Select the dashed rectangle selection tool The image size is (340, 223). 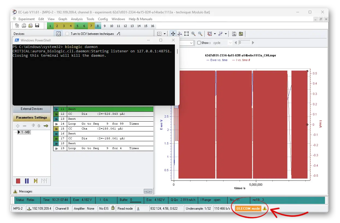(186, 34)
